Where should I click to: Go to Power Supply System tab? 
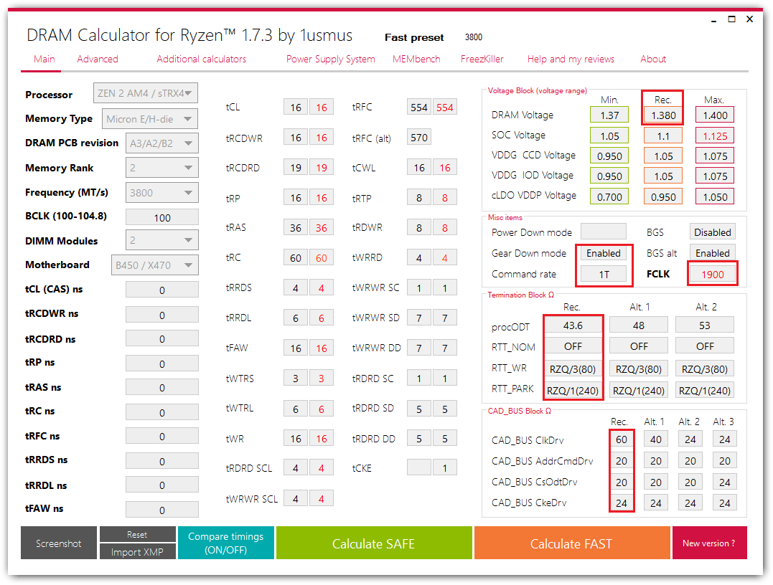click(x=331, y=59)
